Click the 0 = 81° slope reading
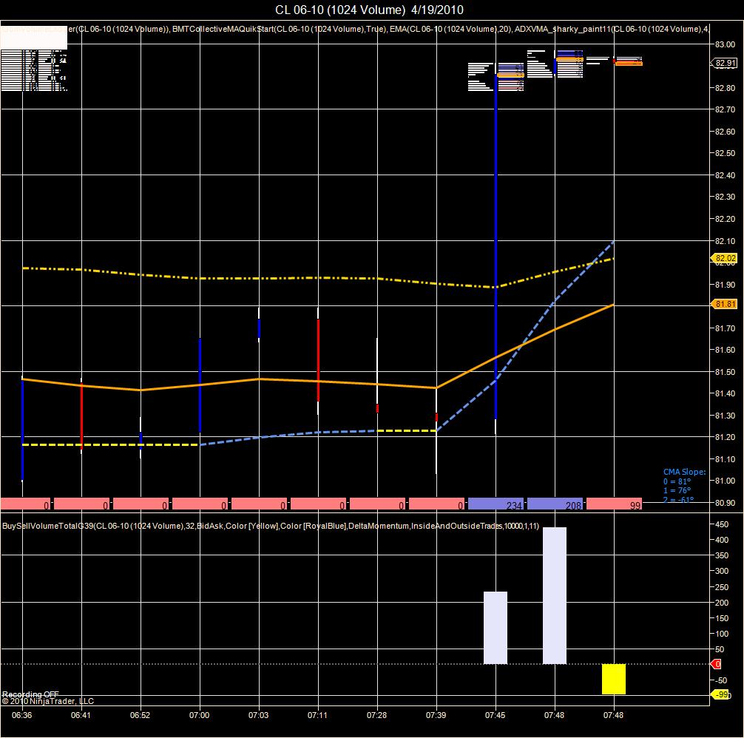The image size is (744, 738). click(677, 481)
